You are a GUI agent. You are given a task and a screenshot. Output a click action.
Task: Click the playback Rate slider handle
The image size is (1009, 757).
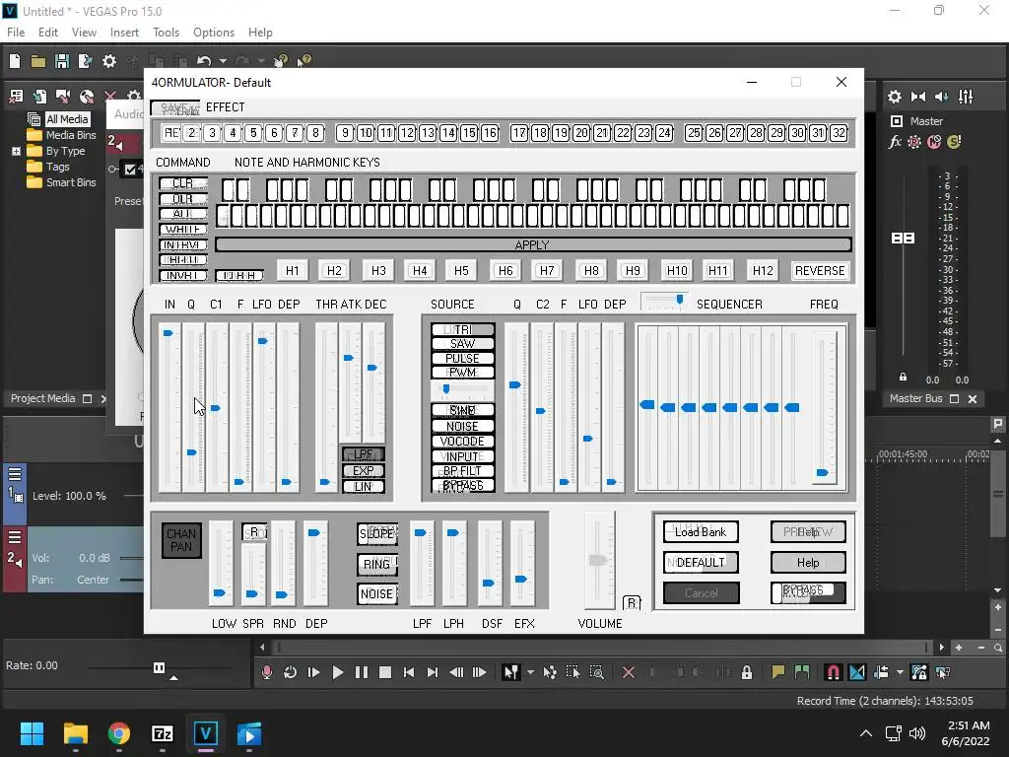pyautogui.click(x=159, y=667)
